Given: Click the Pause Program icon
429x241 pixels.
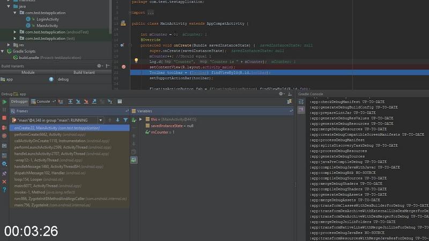Looking at the screenshot, I should (4, 110).
